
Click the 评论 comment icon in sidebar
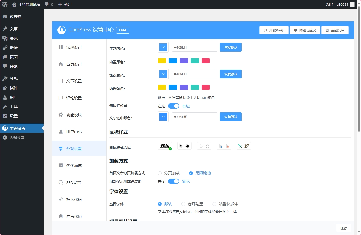tap(5, 66)
